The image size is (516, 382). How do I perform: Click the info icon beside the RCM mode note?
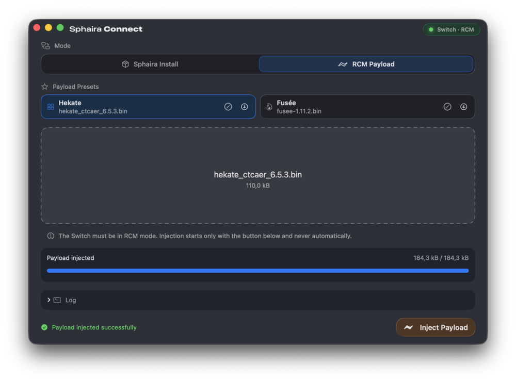click(x=51, y=236)
